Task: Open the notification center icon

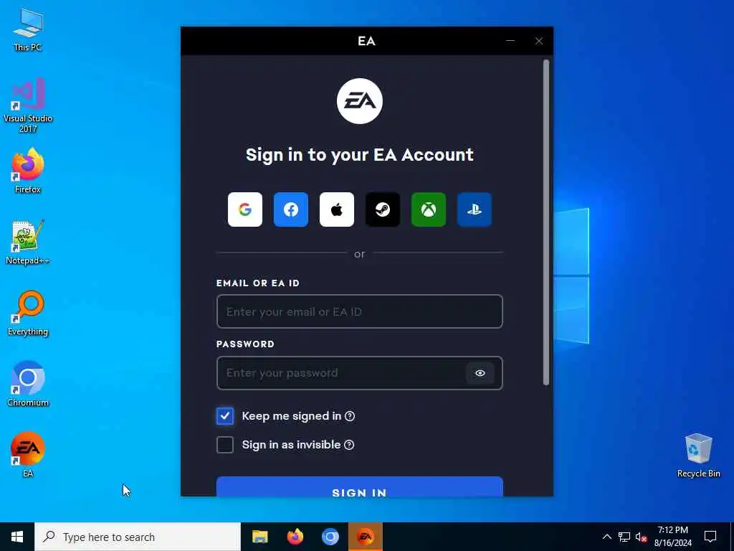Action: (710, 537)
